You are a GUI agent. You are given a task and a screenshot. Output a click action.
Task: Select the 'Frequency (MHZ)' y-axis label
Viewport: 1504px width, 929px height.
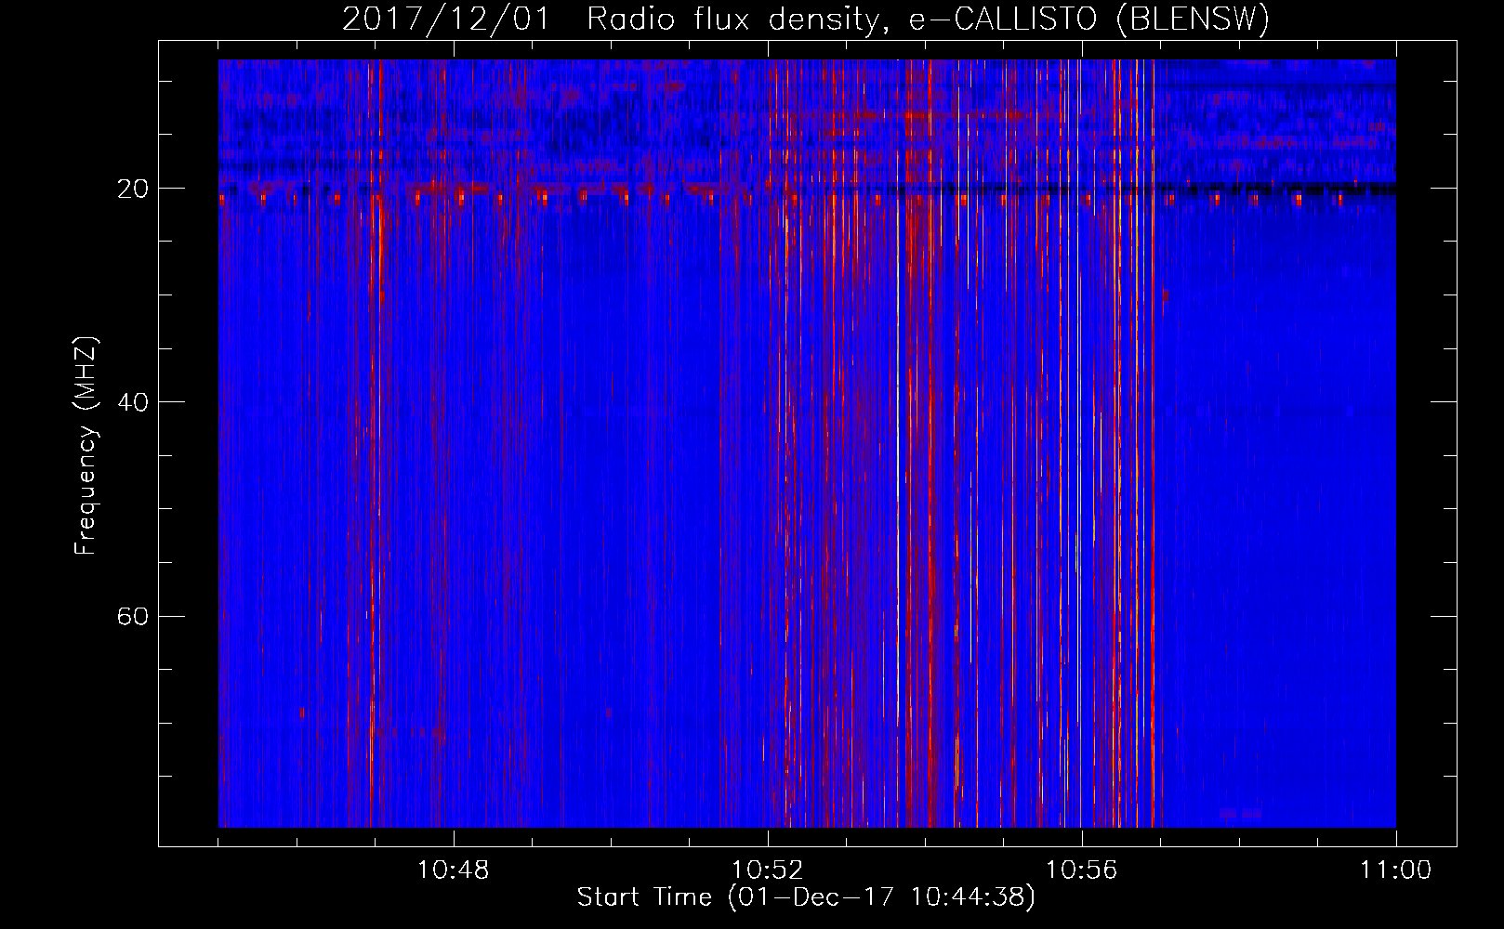click(86, 446)
